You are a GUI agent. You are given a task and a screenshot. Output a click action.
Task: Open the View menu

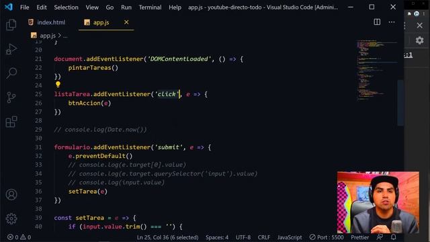coord(92,7)
